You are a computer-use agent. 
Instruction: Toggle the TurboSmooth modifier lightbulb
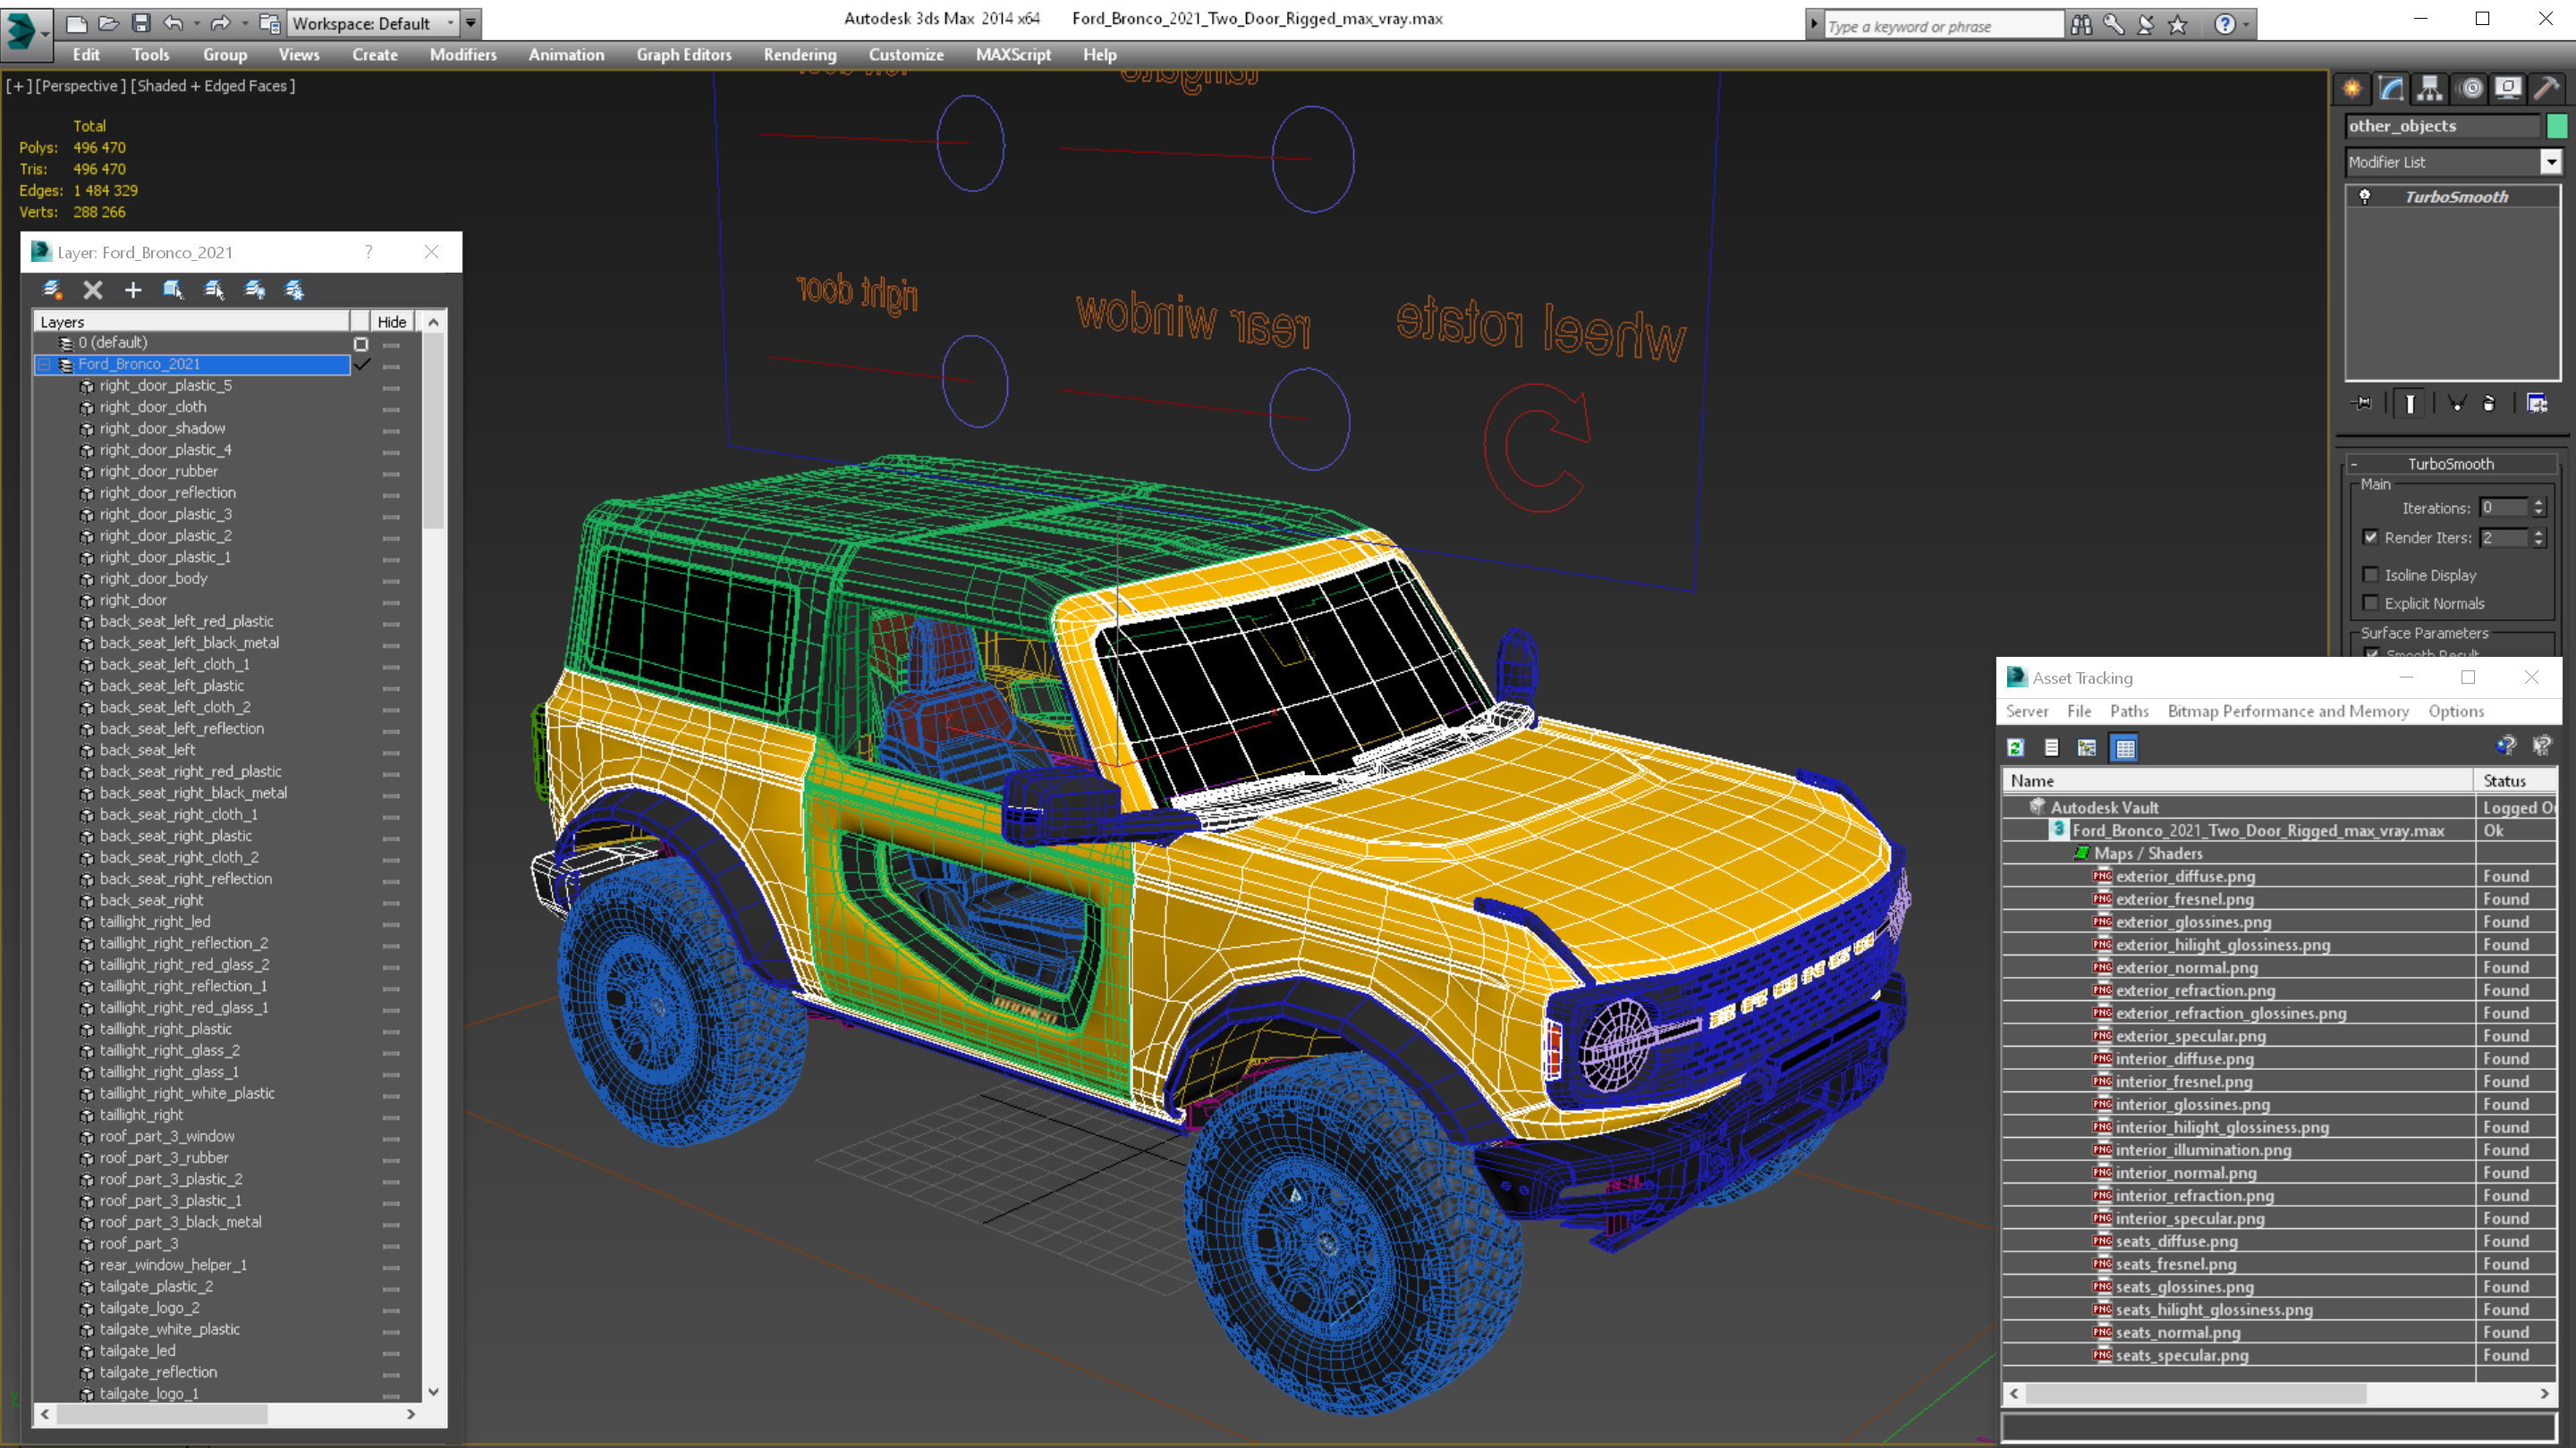2365,197
